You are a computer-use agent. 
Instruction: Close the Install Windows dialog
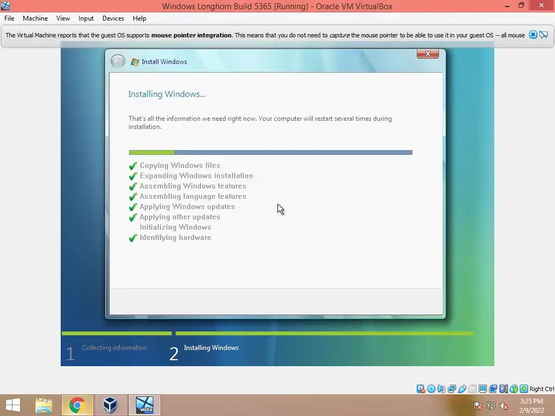pyautogui.click(x=428, y=54)
